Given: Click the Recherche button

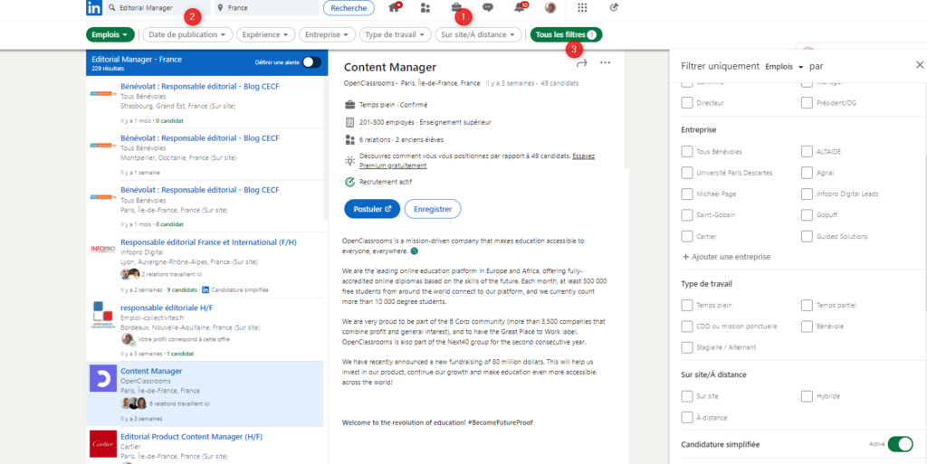Looking at the screenshot, I should click(x=349, y=8).
